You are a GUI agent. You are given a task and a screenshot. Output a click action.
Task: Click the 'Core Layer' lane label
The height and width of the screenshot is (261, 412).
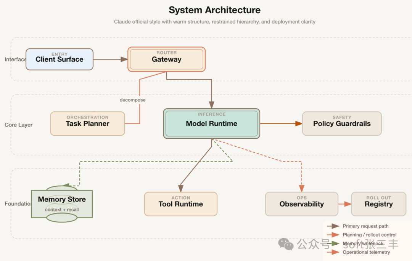pos(18,125)
